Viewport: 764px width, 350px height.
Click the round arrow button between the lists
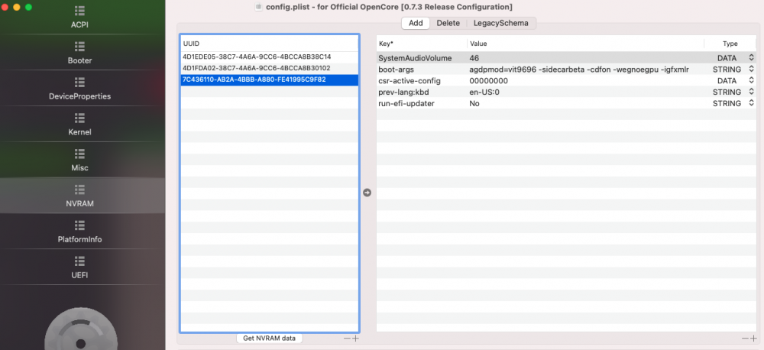pyautogui.click(x=367, y=193)
